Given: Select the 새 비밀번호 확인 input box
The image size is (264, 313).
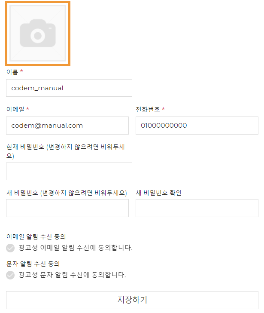Looking at the screenshot, I should click(x=197, y=208).
